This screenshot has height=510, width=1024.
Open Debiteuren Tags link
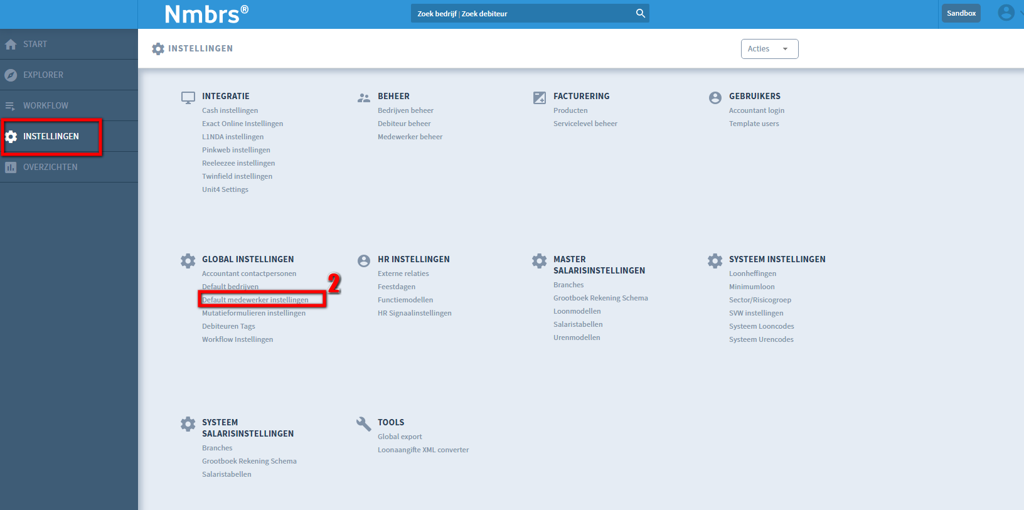click(x=228, y=326)
